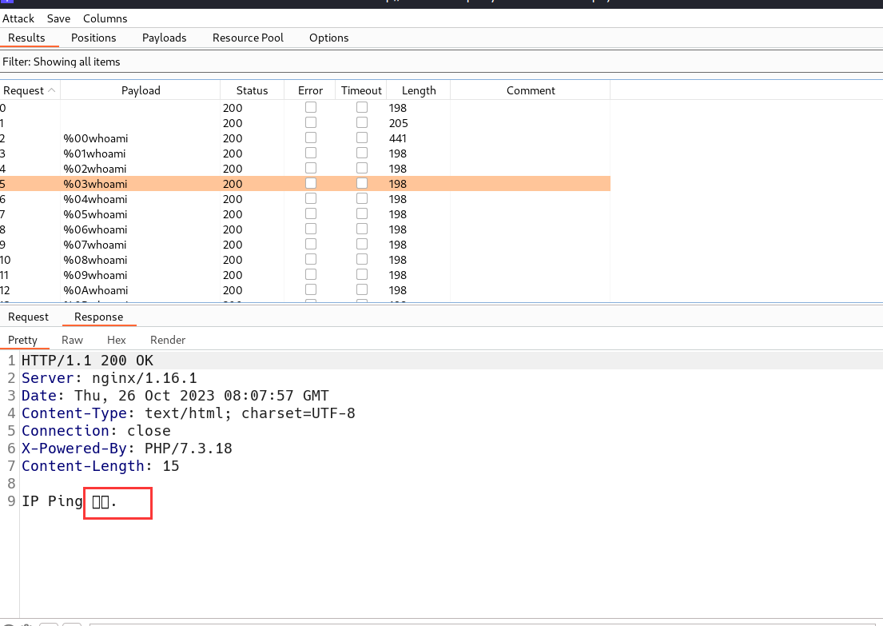Click the IP Ping response body text
This screenshot has height=626, width=883.
69,501
